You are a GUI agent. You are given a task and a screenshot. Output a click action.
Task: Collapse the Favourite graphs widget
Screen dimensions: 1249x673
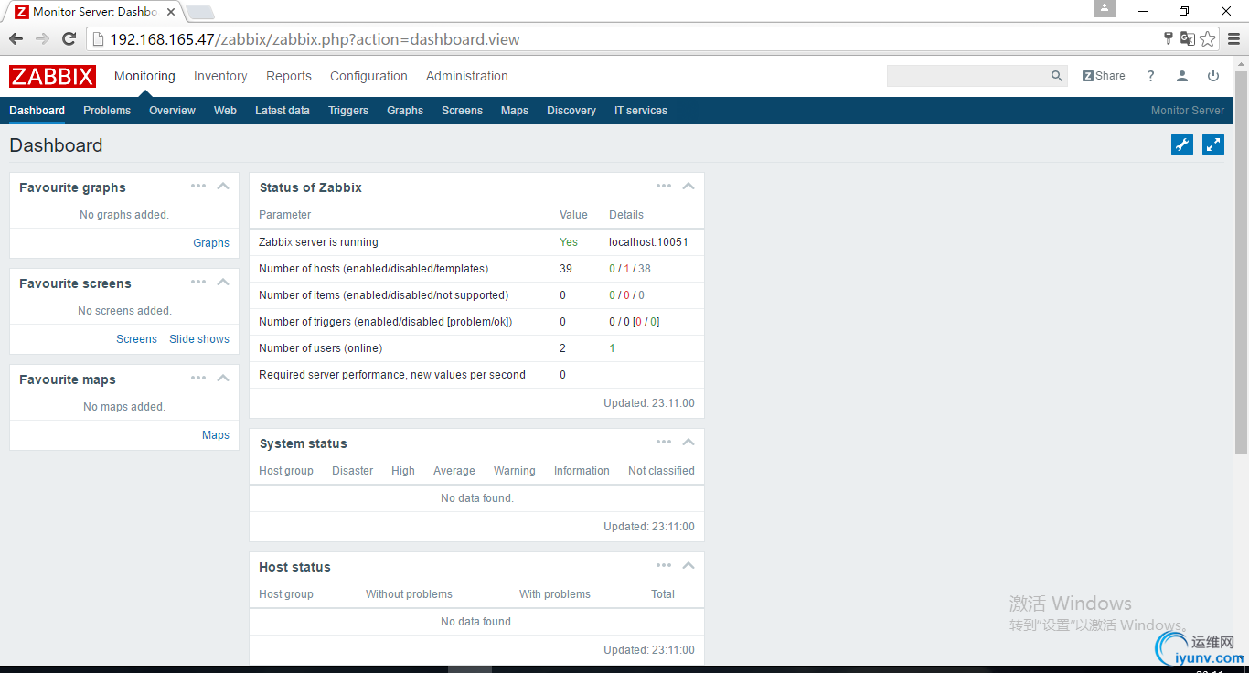223,186
